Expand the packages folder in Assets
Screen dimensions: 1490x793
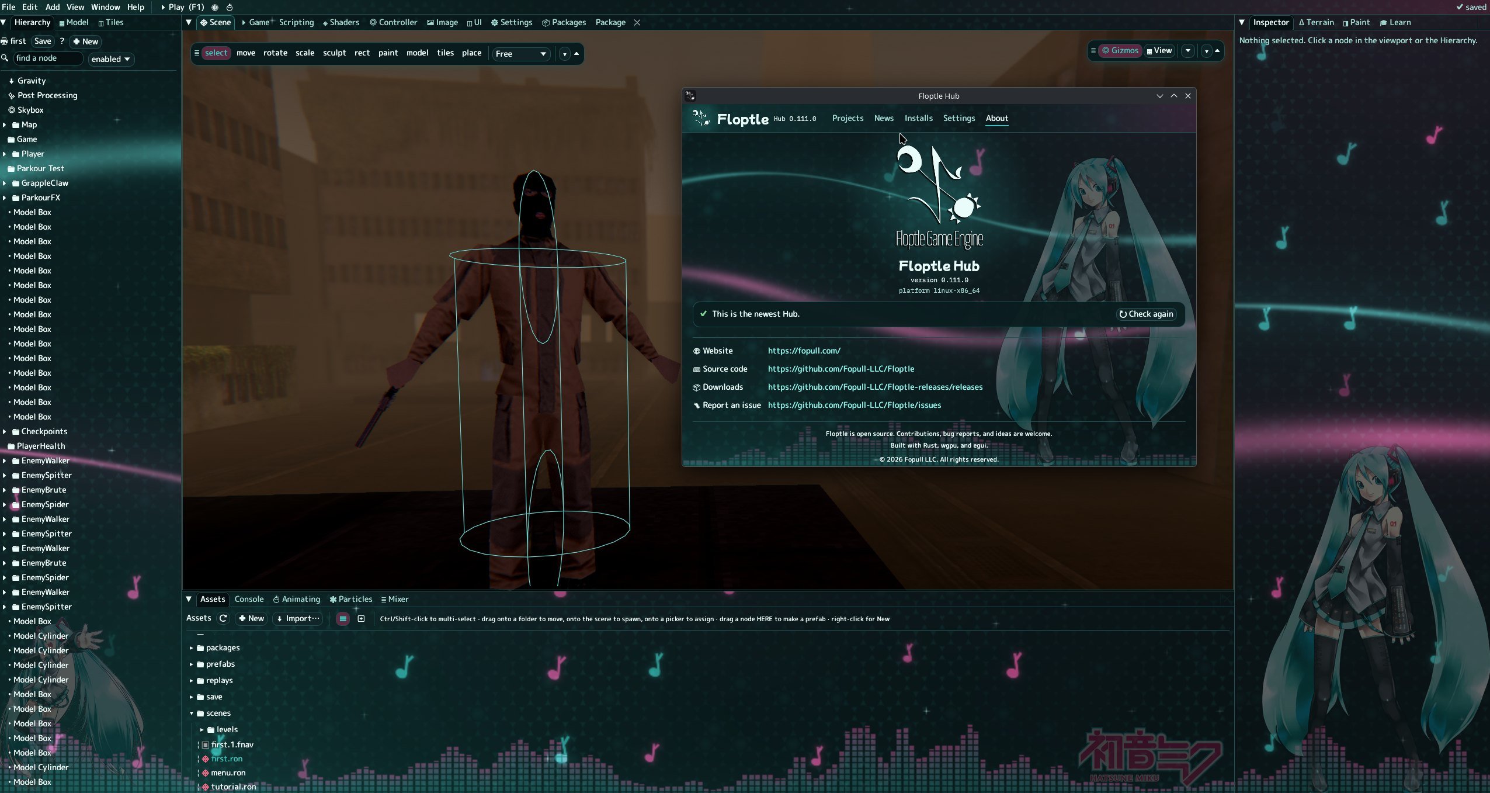click(191, 648)
